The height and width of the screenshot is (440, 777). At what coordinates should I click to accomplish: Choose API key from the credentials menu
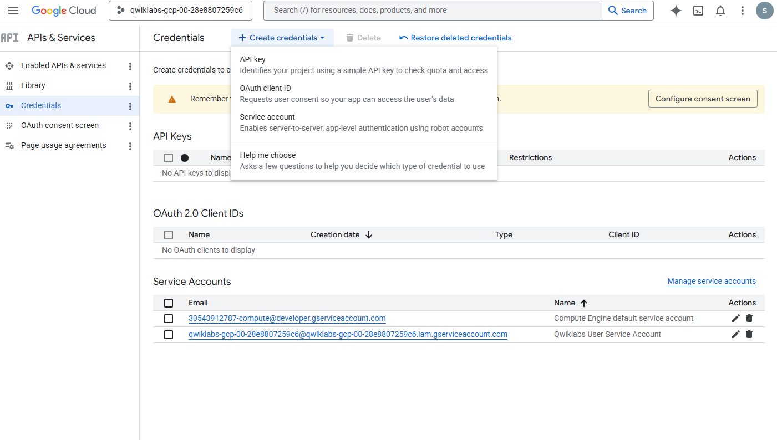coord(364,65)
